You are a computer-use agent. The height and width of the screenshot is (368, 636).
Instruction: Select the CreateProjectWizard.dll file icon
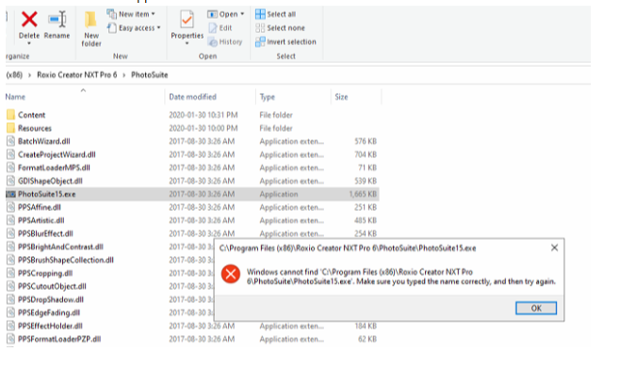[10, 154]
